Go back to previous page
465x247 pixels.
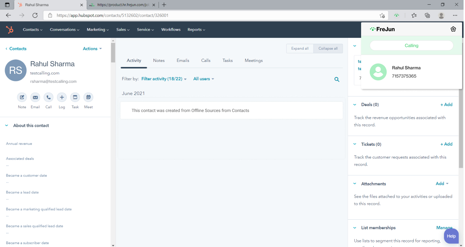point(9,15)
